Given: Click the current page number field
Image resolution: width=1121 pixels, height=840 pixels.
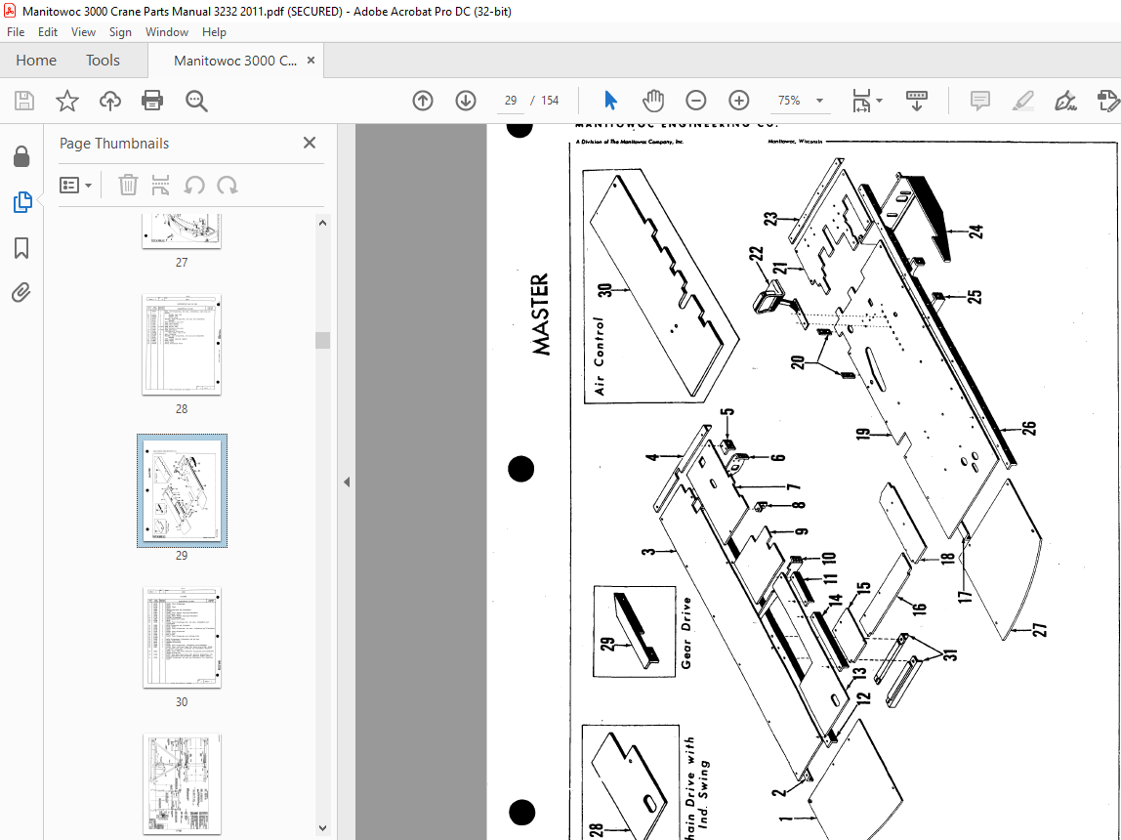Looking at the screenshot, I should click(x=511, y=101).
